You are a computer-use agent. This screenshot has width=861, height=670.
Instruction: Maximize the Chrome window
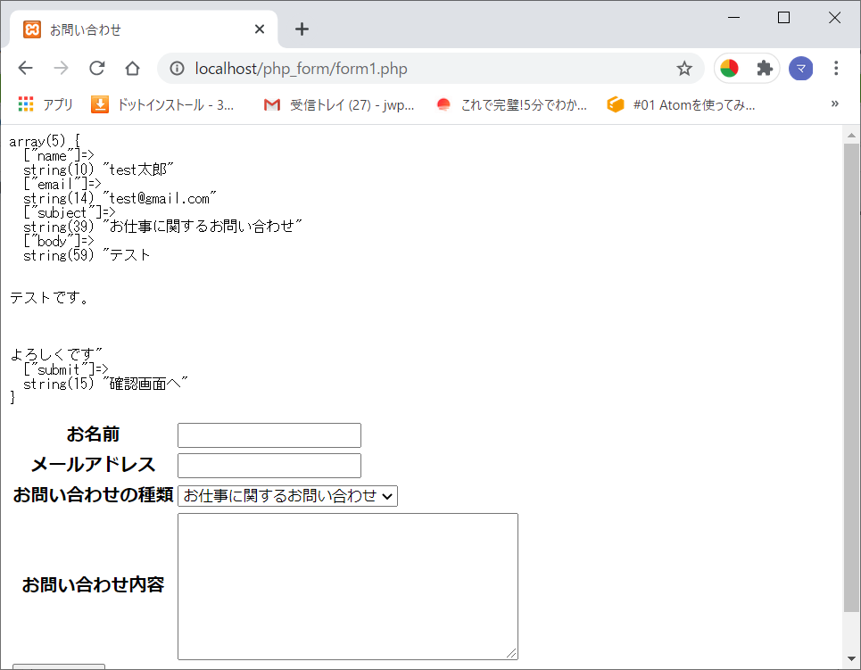click(x=784, y=18)
